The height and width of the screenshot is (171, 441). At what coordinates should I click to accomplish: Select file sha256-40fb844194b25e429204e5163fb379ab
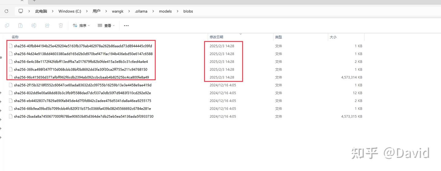[x=83, y=46]
